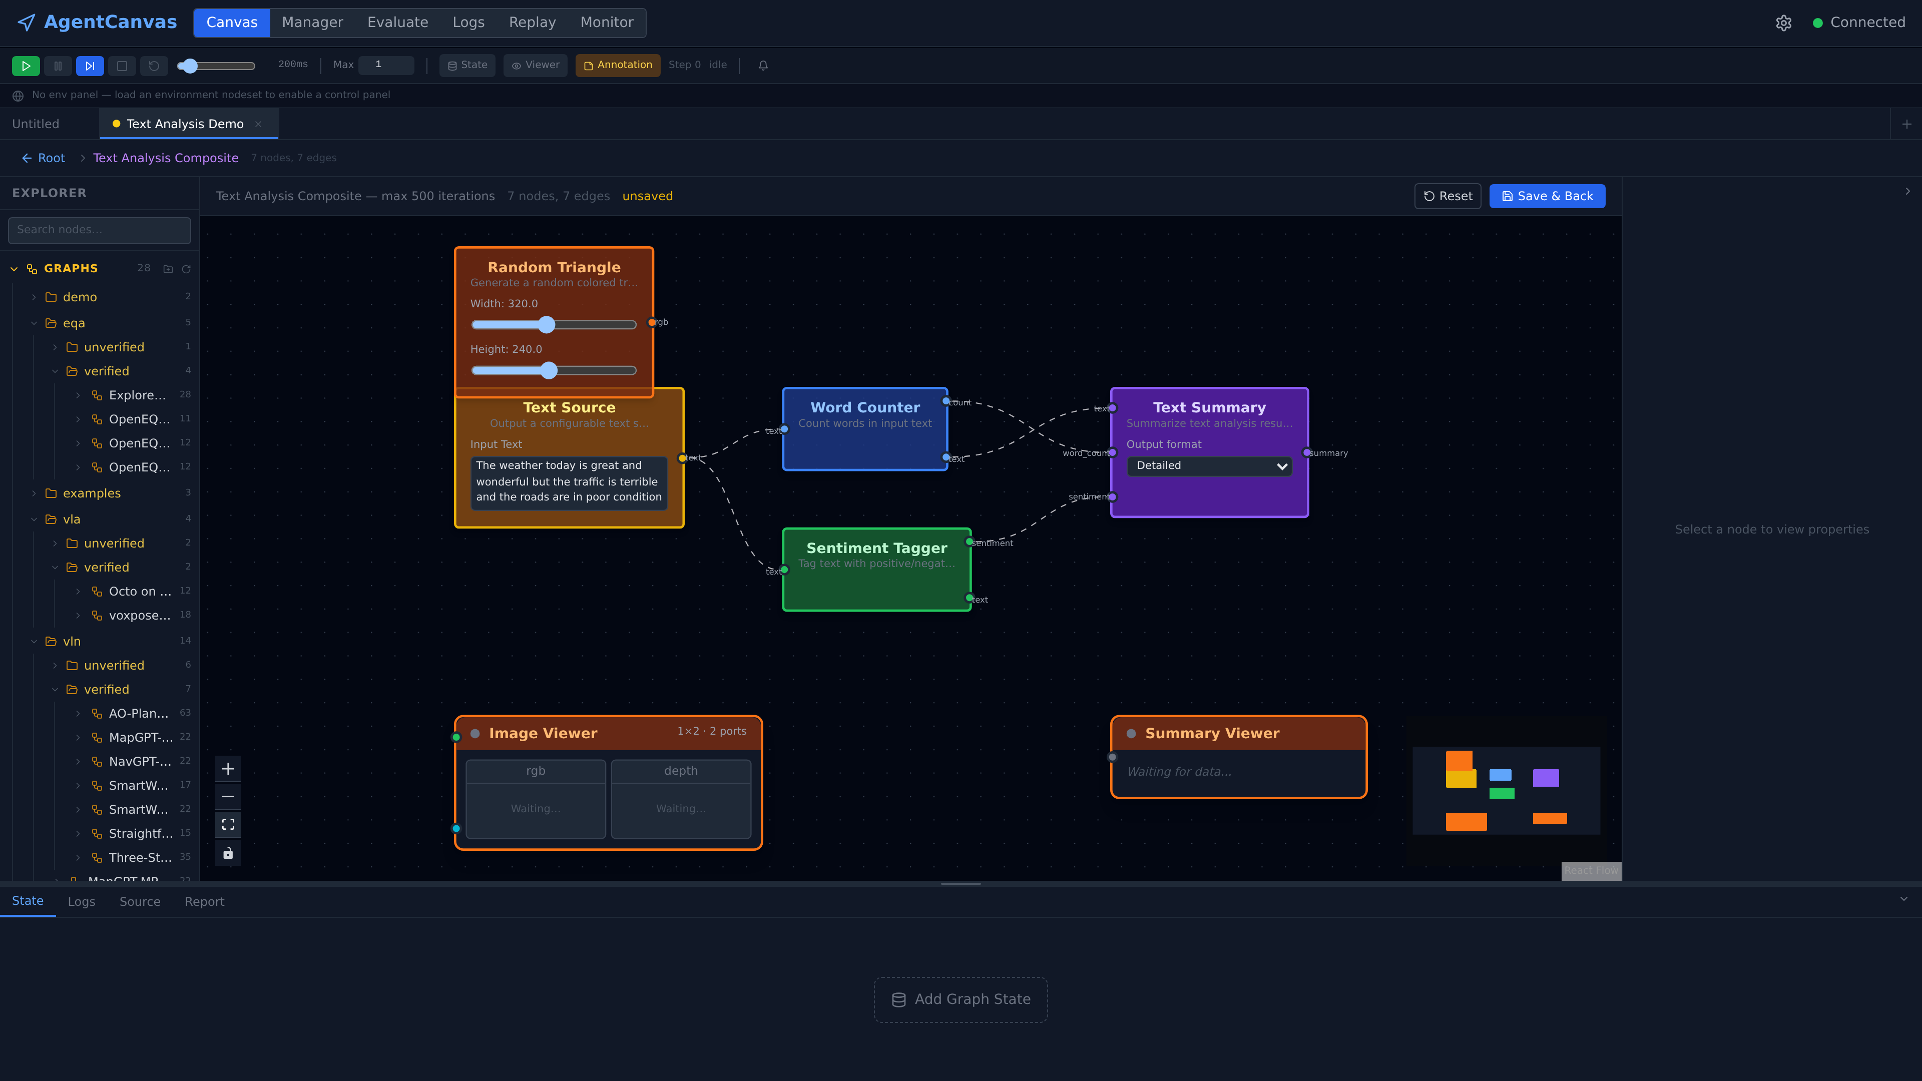The width and height of the screenshot is (1922, 1081).
Task: Open settings gear icon
Action: tap(1783, 23)
